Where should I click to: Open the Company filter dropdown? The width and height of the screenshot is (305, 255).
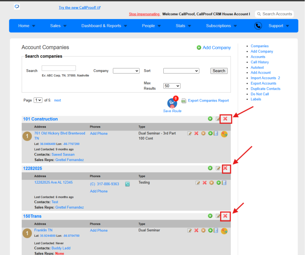click(x=126, y=71)
